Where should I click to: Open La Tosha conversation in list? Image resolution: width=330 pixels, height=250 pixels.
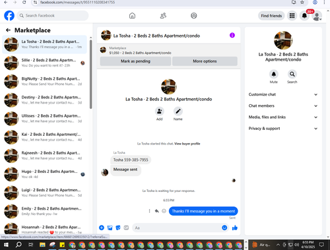point(44,44)
